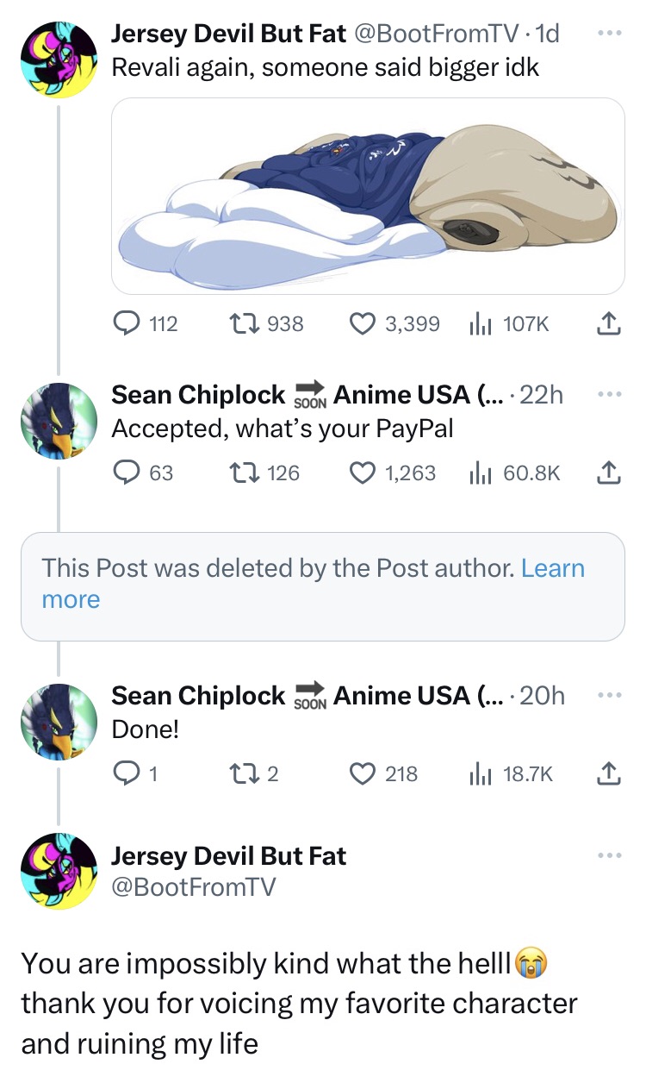Open more options on "Done!" reply
The image size is (646, 1089).
pos(609,695)
